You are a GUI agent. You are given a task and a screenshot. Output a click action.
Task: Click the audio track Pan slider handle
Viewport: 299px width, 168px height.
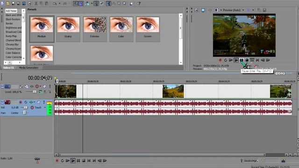tap(25, 113)
